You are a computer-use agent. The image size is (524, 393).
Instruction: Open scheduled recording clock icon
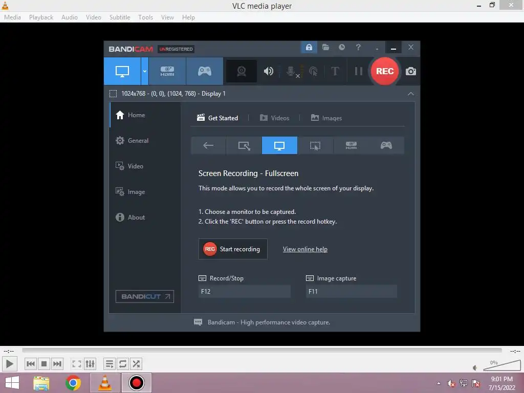tap(341, 47)
